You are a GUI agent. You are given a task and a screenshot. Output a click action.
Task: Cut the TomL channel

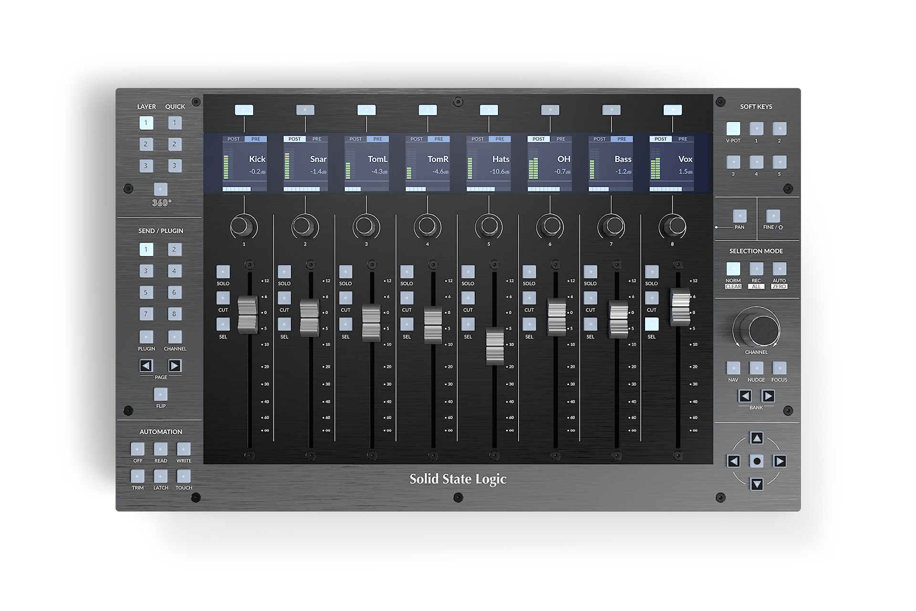[x=345, y=298]
